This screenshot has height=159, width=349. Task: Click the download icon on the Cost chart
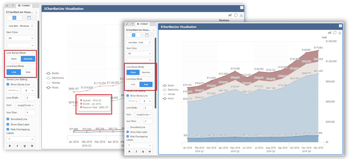pos(340,32)
